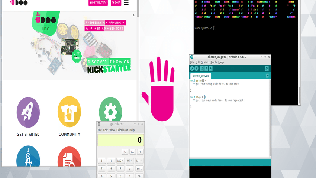Click the 9 key in calculator
This screenshot has height=178, width=316.
tap(120, 169)
